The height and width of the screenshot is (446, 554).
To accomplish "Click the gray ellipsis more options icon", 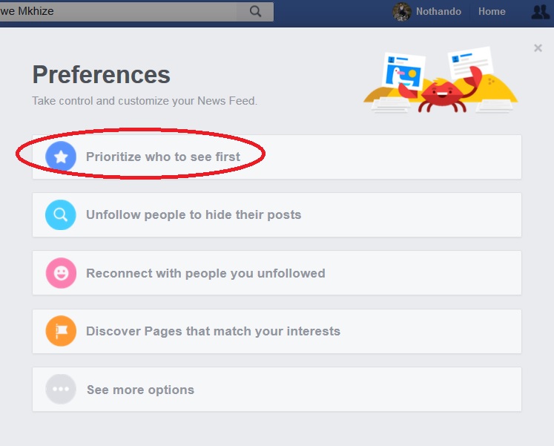I will [61, 390].
